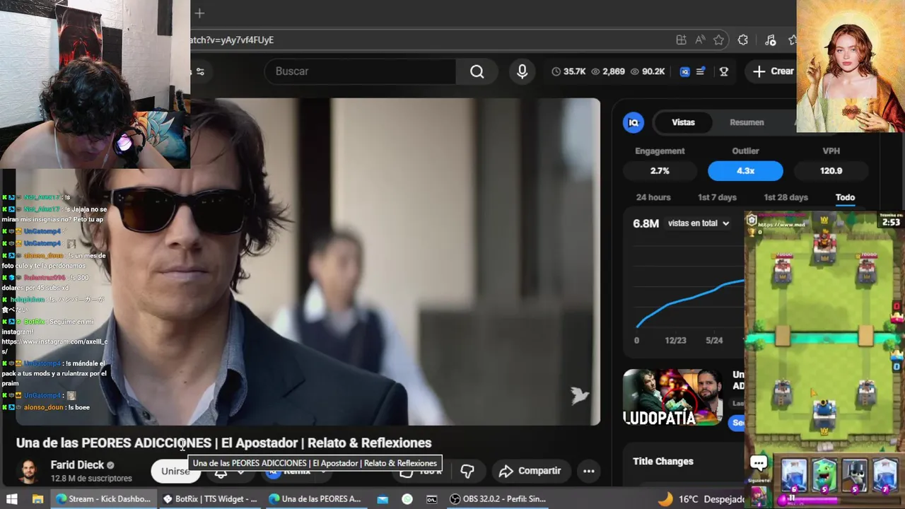Click the 12.8 M de suscriptores text
Viewport: 905px width, 509px height.
[91, 479]
